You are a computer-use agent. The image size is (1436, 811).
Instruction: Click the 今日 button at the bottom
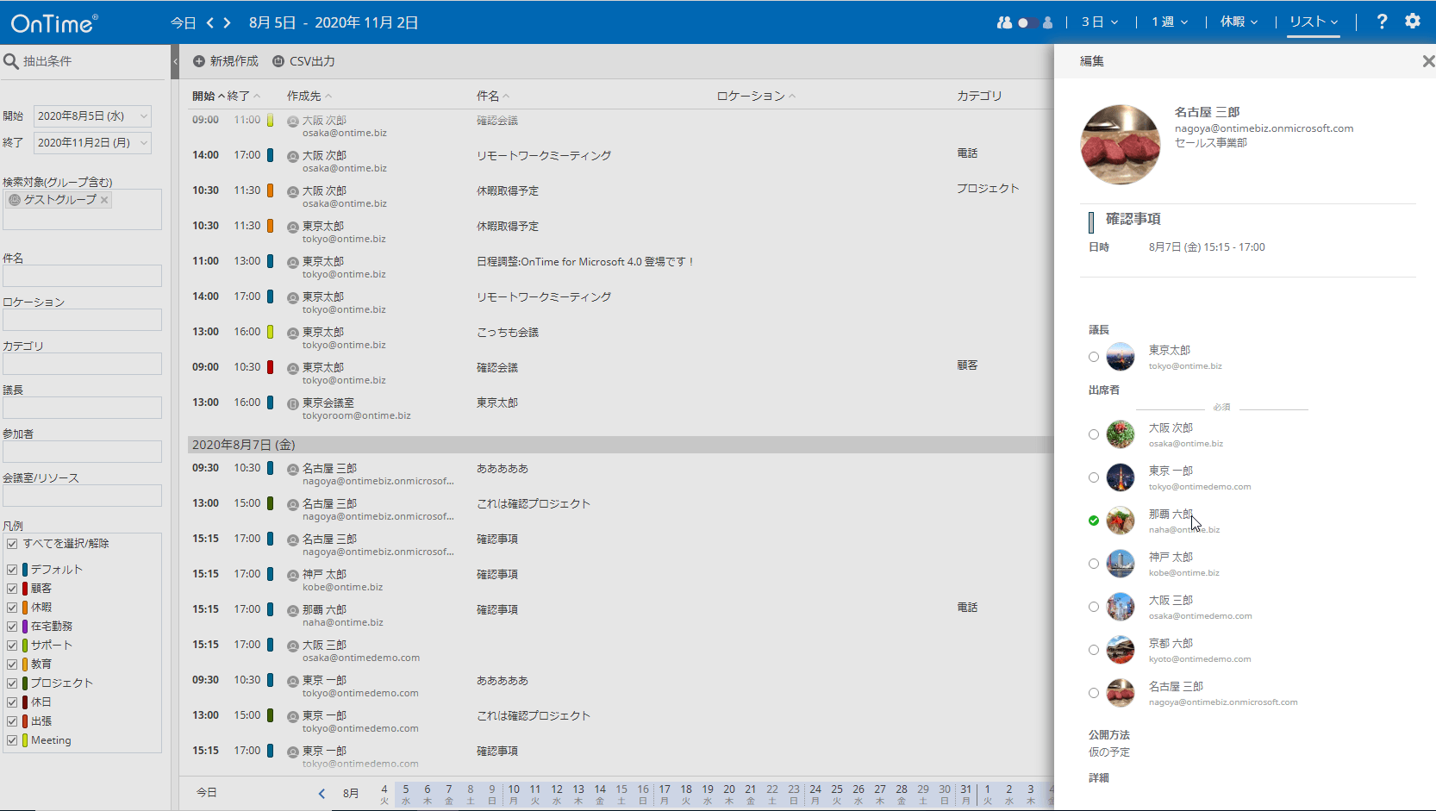tap(207, 792)
